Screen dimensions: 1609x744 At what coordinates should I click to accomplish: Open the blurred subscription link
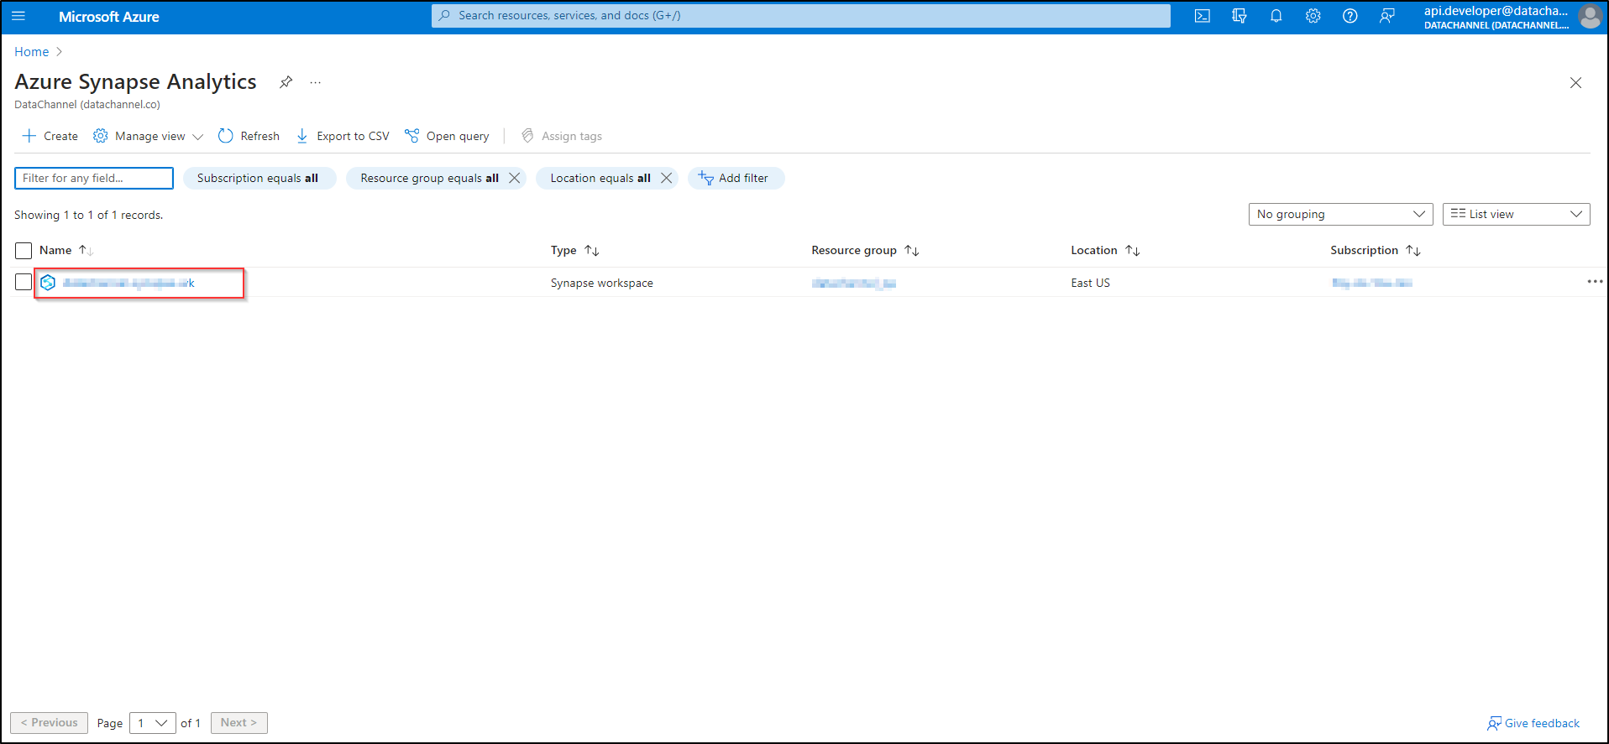(1372, 284)
